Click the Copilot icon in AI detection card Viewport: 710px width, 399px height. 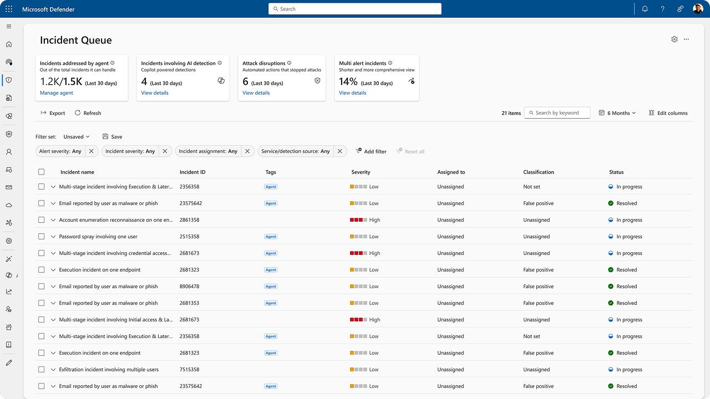(221, 81)
